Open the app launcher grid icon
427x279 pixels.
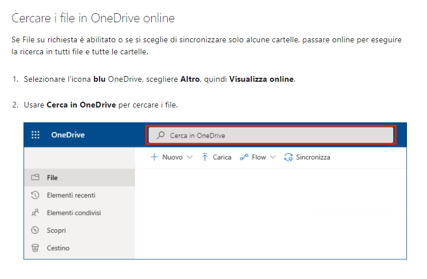pyautogui.click(x=35, y=134)
